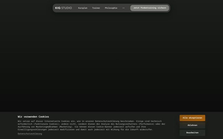Open the Kursplan page

[83, 8]
